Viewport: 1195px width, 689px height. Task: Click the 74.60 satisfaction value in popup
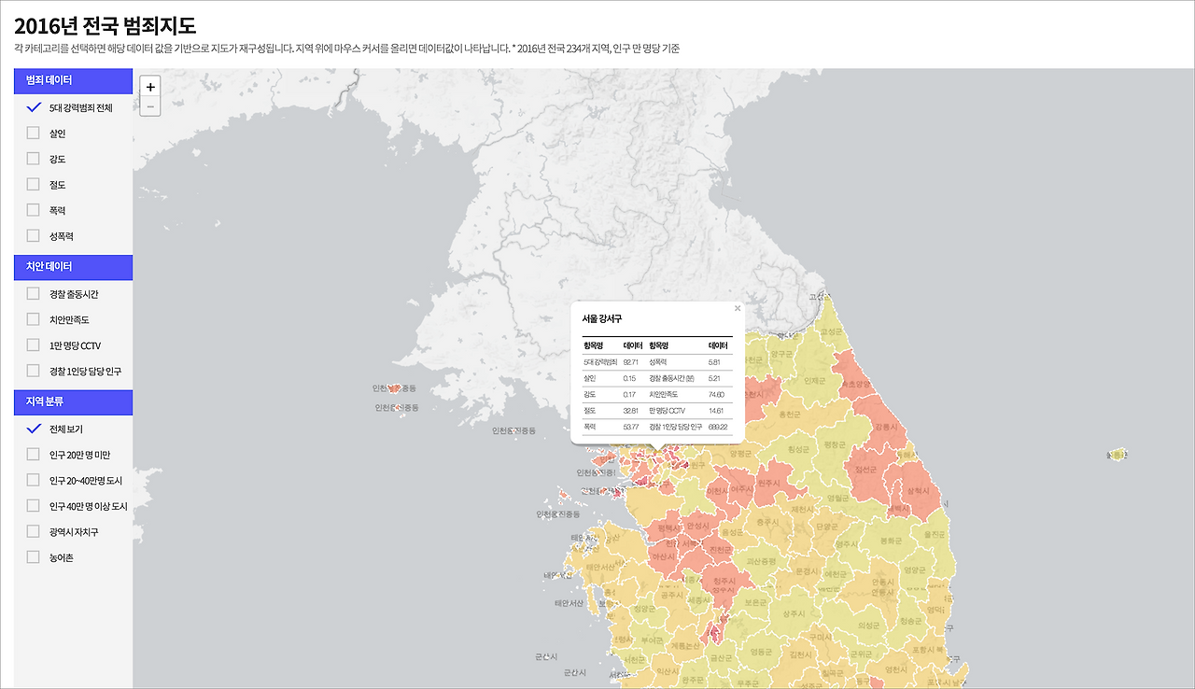point(717,394)
